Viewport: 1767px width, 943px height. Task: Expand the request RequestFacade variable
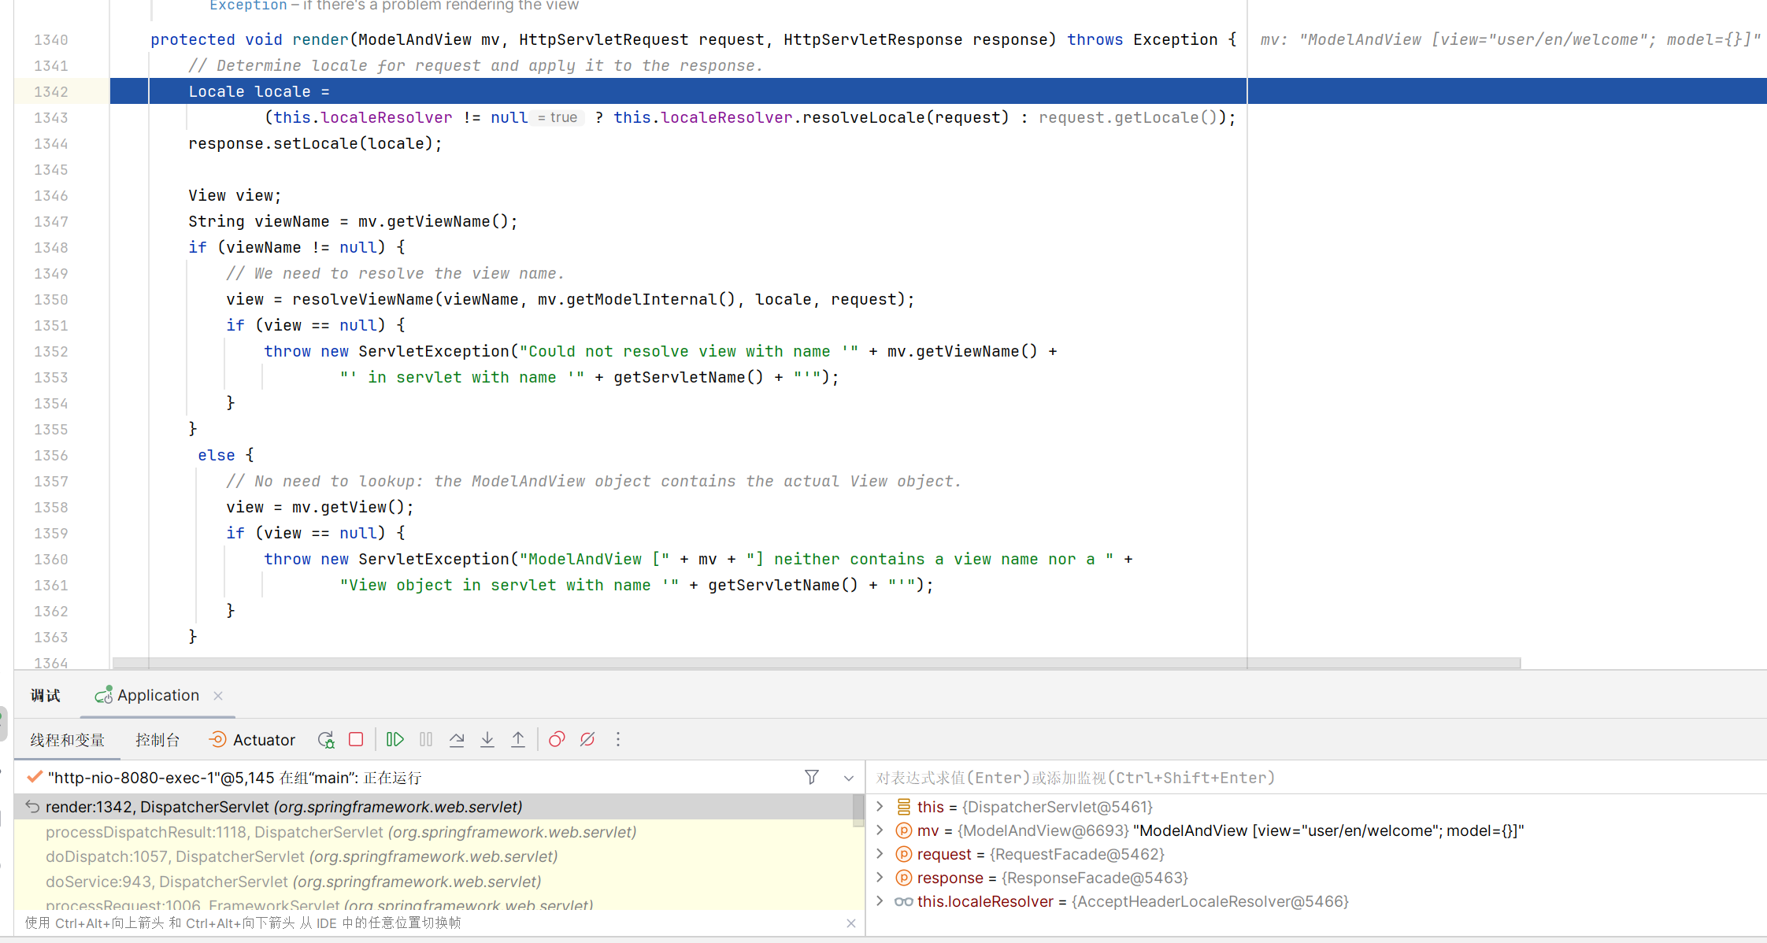point(880,854)
